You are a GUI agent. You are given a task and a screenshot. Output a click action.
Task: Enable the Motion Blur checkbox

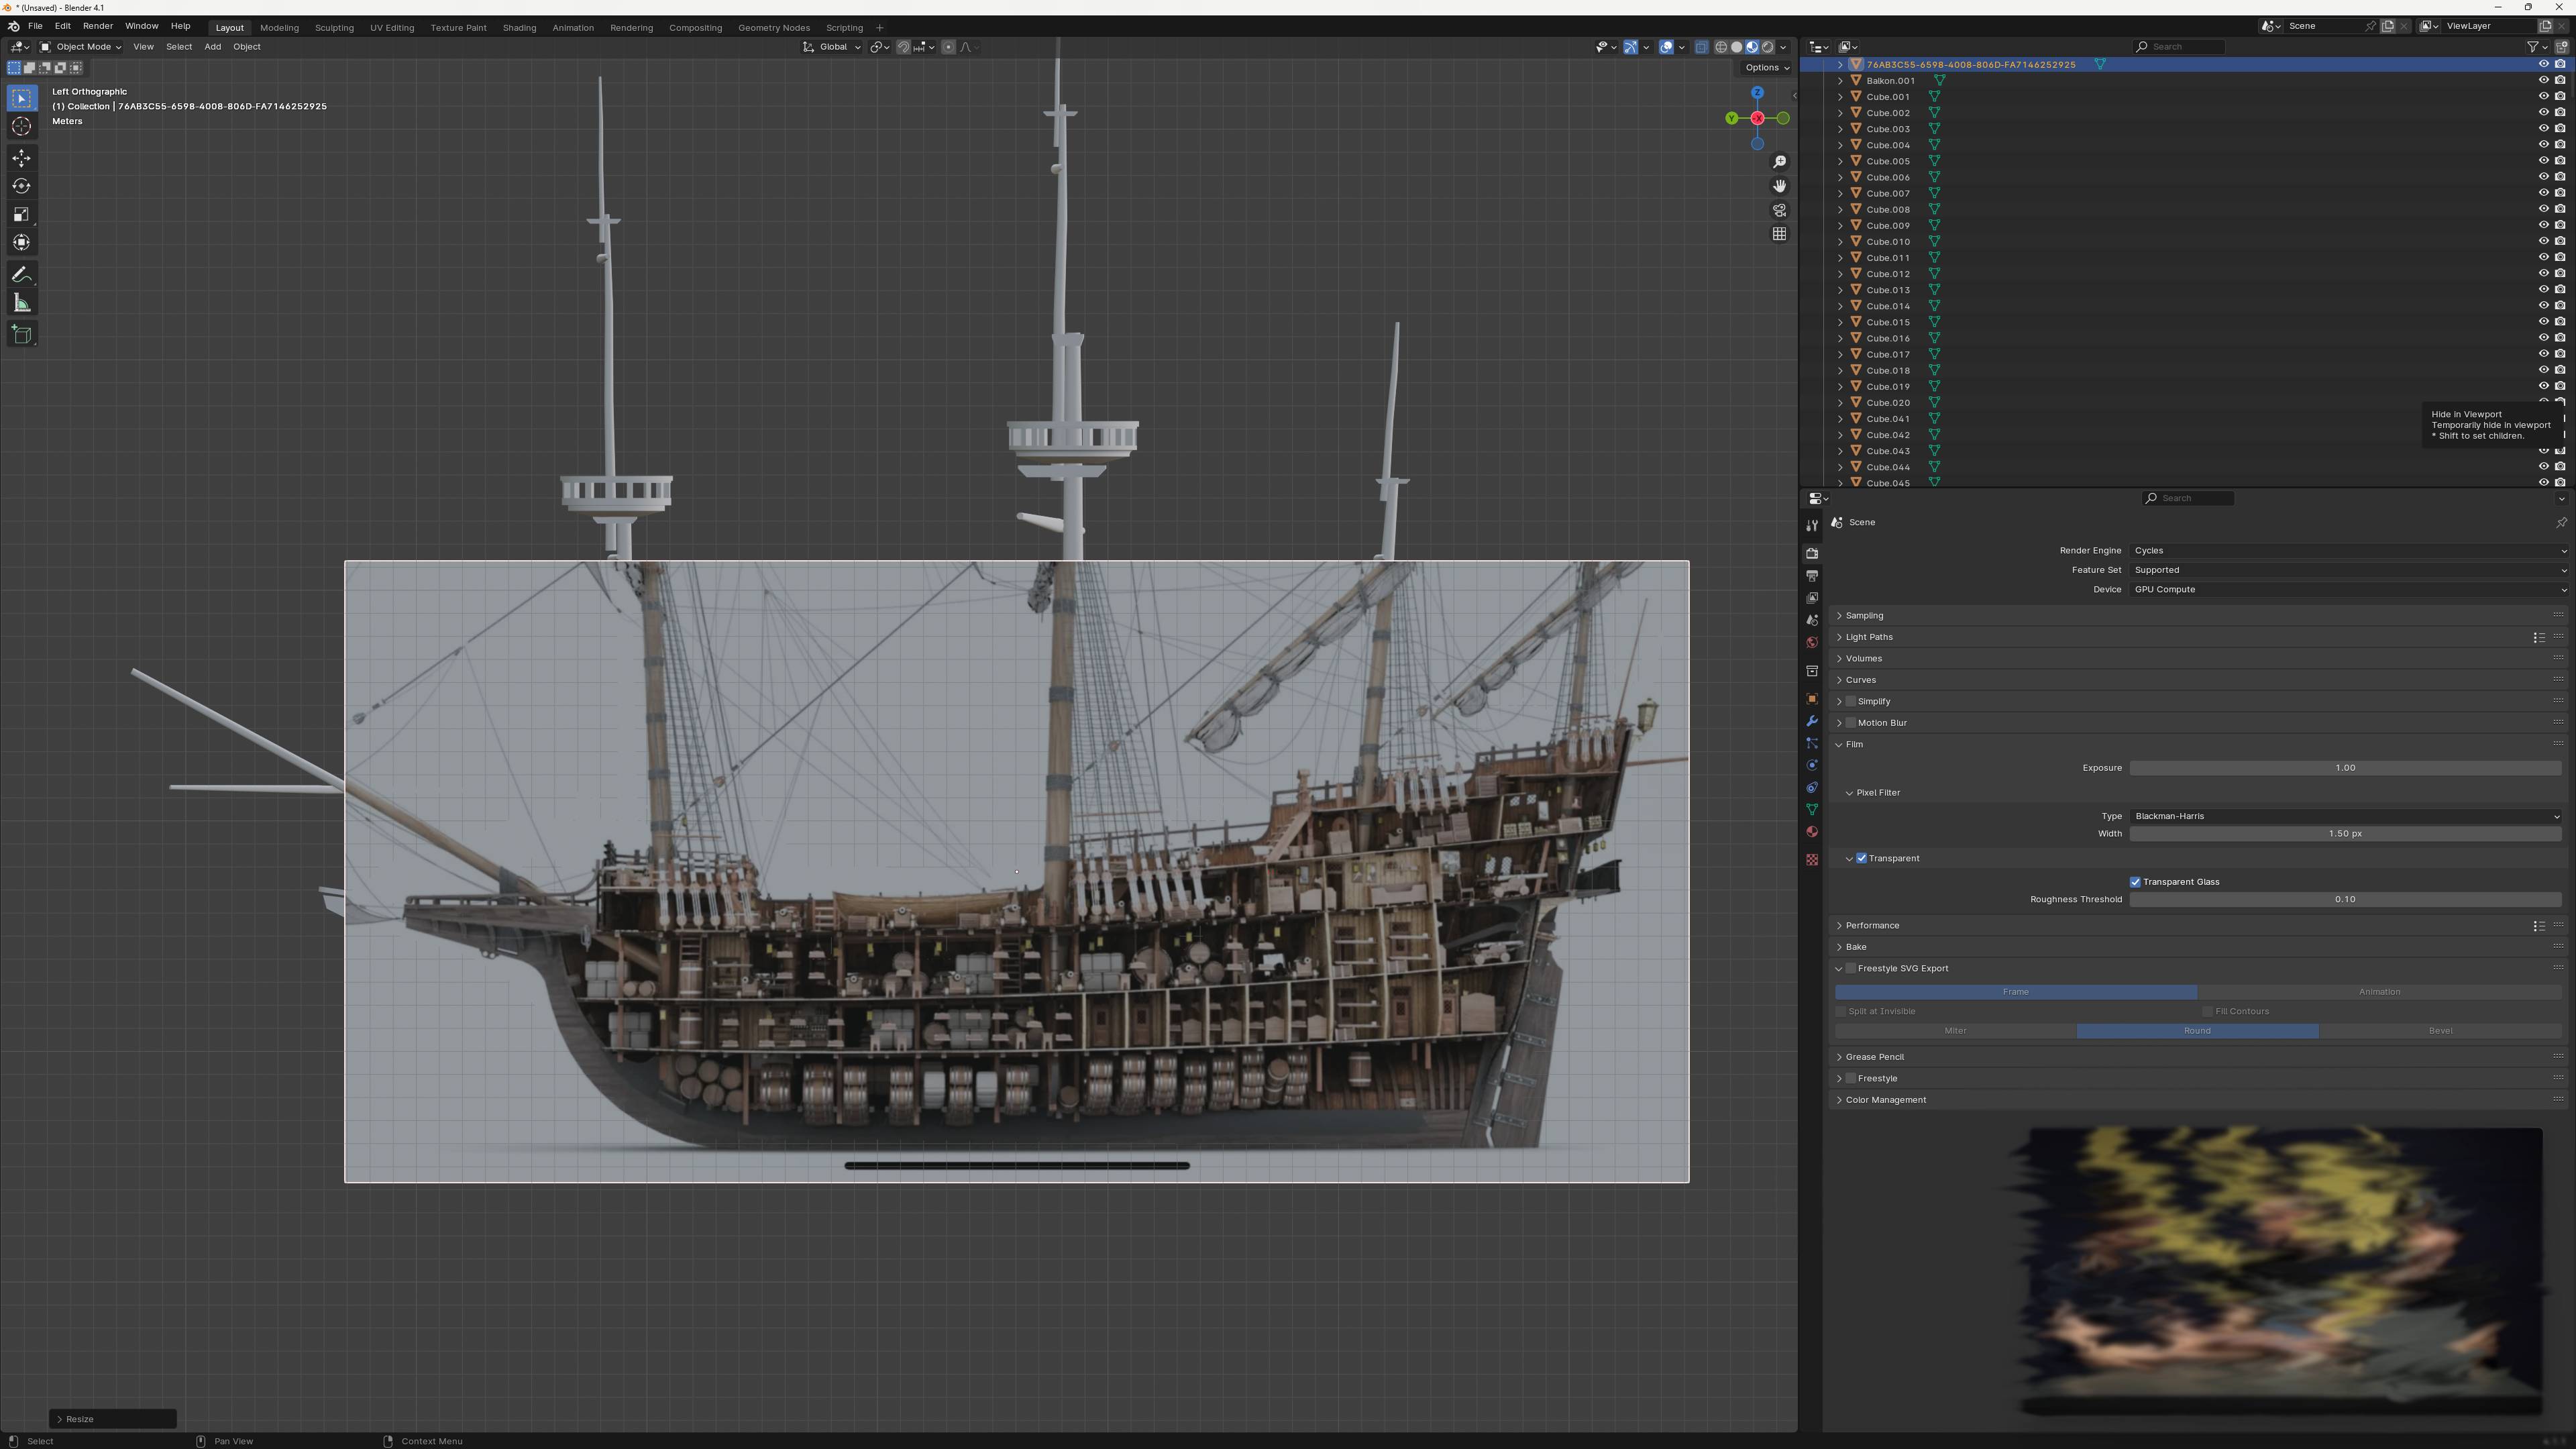point(1851,723)
